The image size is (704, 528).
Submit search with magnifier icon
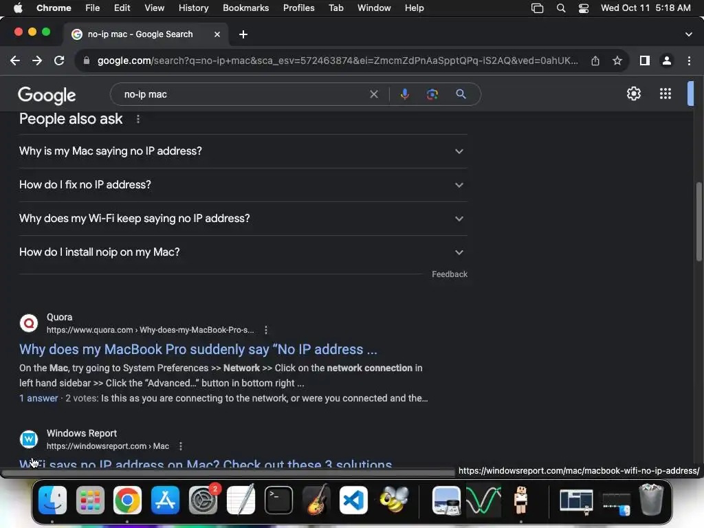(x=461, y=94)
